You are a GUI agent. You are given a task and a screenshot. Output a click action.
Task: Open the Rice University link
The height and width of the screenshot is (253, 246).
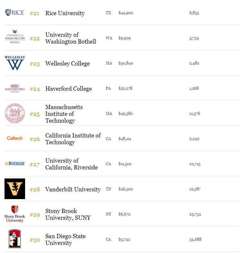pos(65,13)
